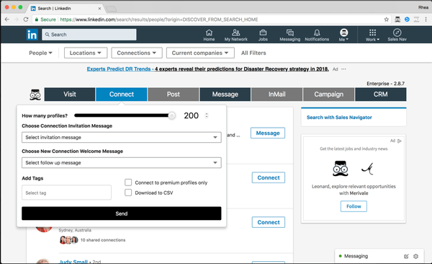Open Search with Sales Navigator link
This screenshot has height=264, width=432.
click(x=339, y=118)
